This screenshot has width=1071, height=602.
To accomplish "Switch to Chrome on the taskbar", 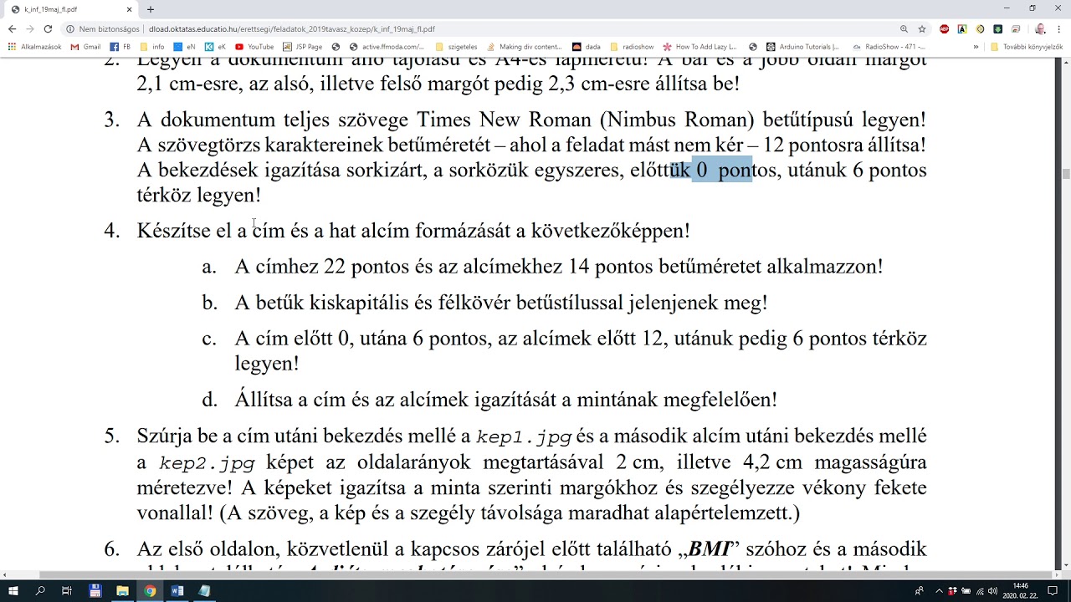I will [x=150, y=590].
